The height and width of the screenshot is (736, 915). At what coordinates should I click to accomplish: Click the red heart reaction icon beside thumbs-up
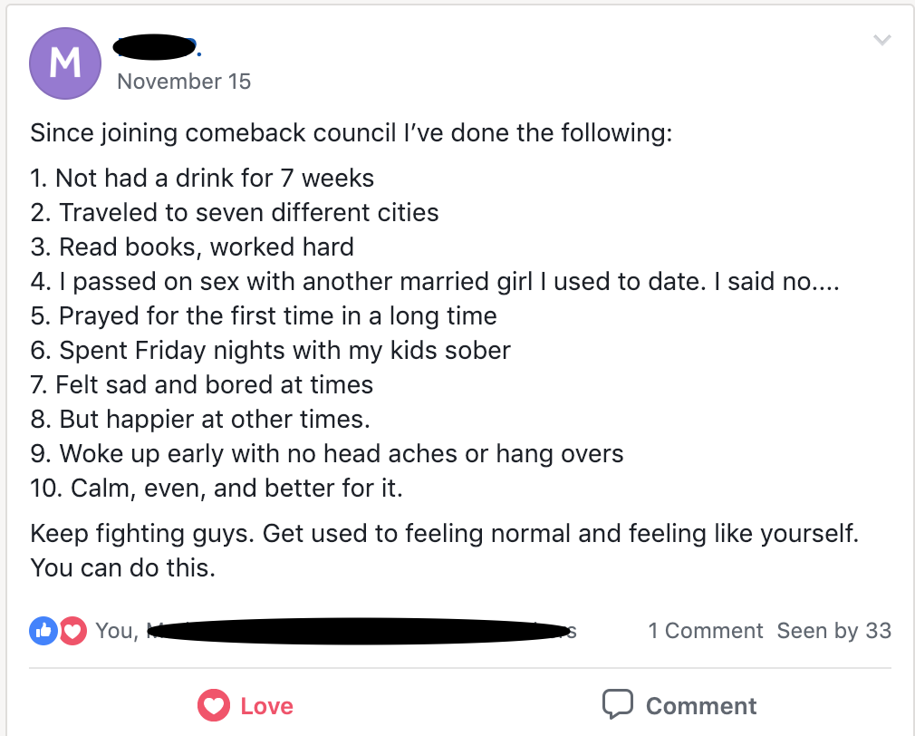click(73, 630)
